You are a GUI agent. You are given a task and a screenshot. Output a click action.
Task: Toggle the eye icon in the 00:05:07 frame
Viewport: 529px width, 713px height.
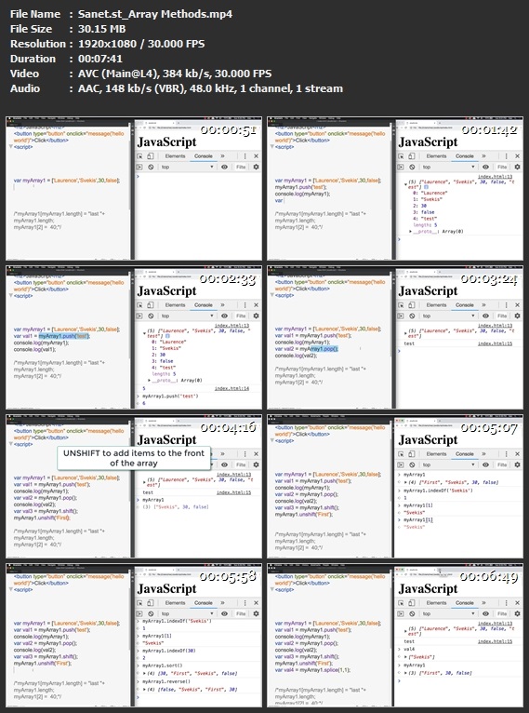click(x=485, y=464)
